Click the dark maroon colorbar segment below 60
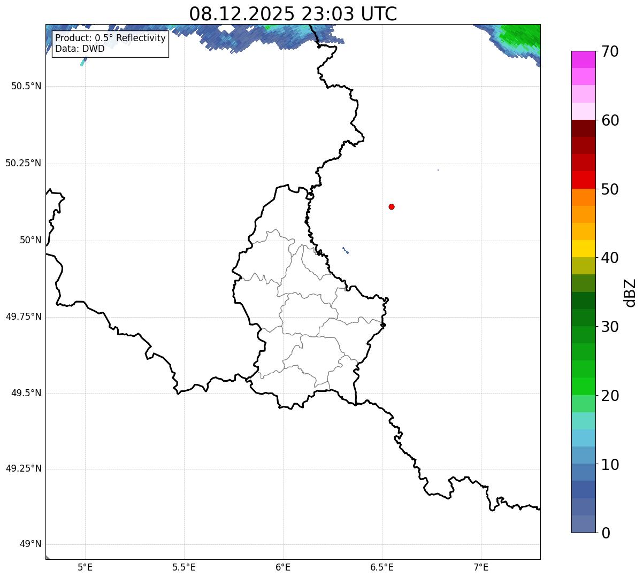The height and width of the screenshot is (578, 643). [583, 128]
